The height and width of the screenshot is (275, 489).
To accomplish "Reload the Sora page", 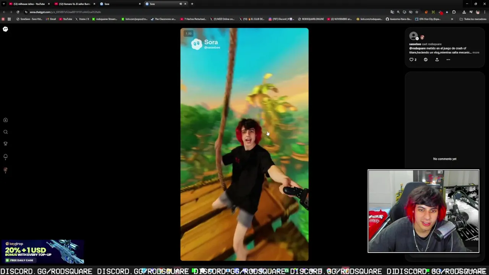I will tap(18, 12).
